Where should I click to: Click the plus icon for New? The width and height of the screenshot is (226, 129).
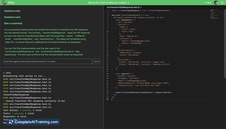pyautogui.click(x=205, y=2)
